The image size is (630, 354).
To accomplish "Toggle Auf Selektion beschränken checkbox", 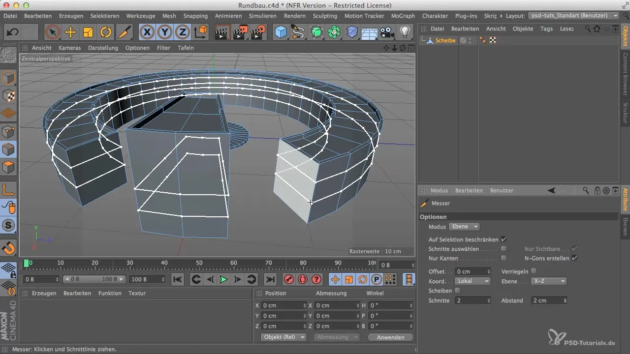I will pos(504,239).
